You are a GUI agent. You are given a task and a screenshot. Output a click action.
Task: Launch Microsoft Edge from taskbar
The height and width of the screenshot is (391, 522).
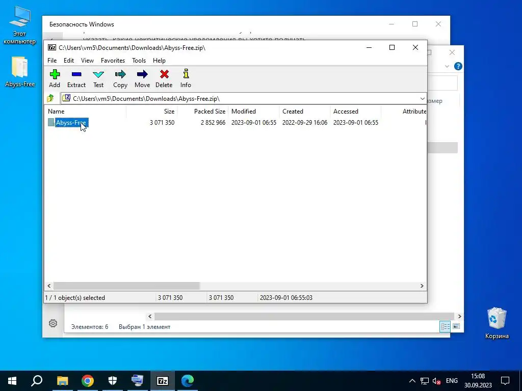point(188,381)
